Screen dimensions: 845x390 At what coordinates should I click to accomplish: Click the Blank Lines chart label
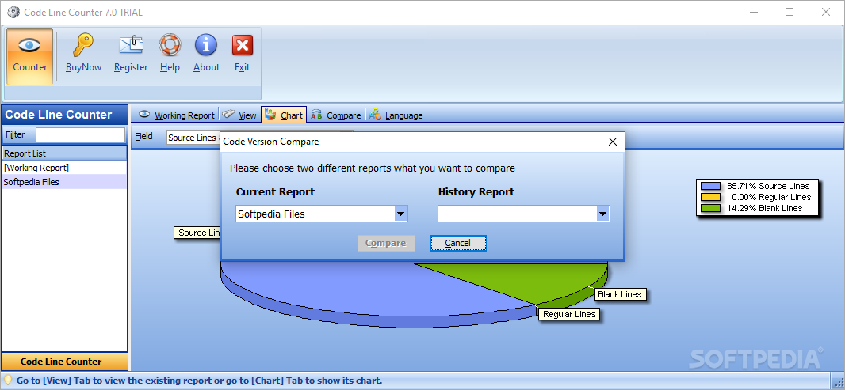pos(620,295)
